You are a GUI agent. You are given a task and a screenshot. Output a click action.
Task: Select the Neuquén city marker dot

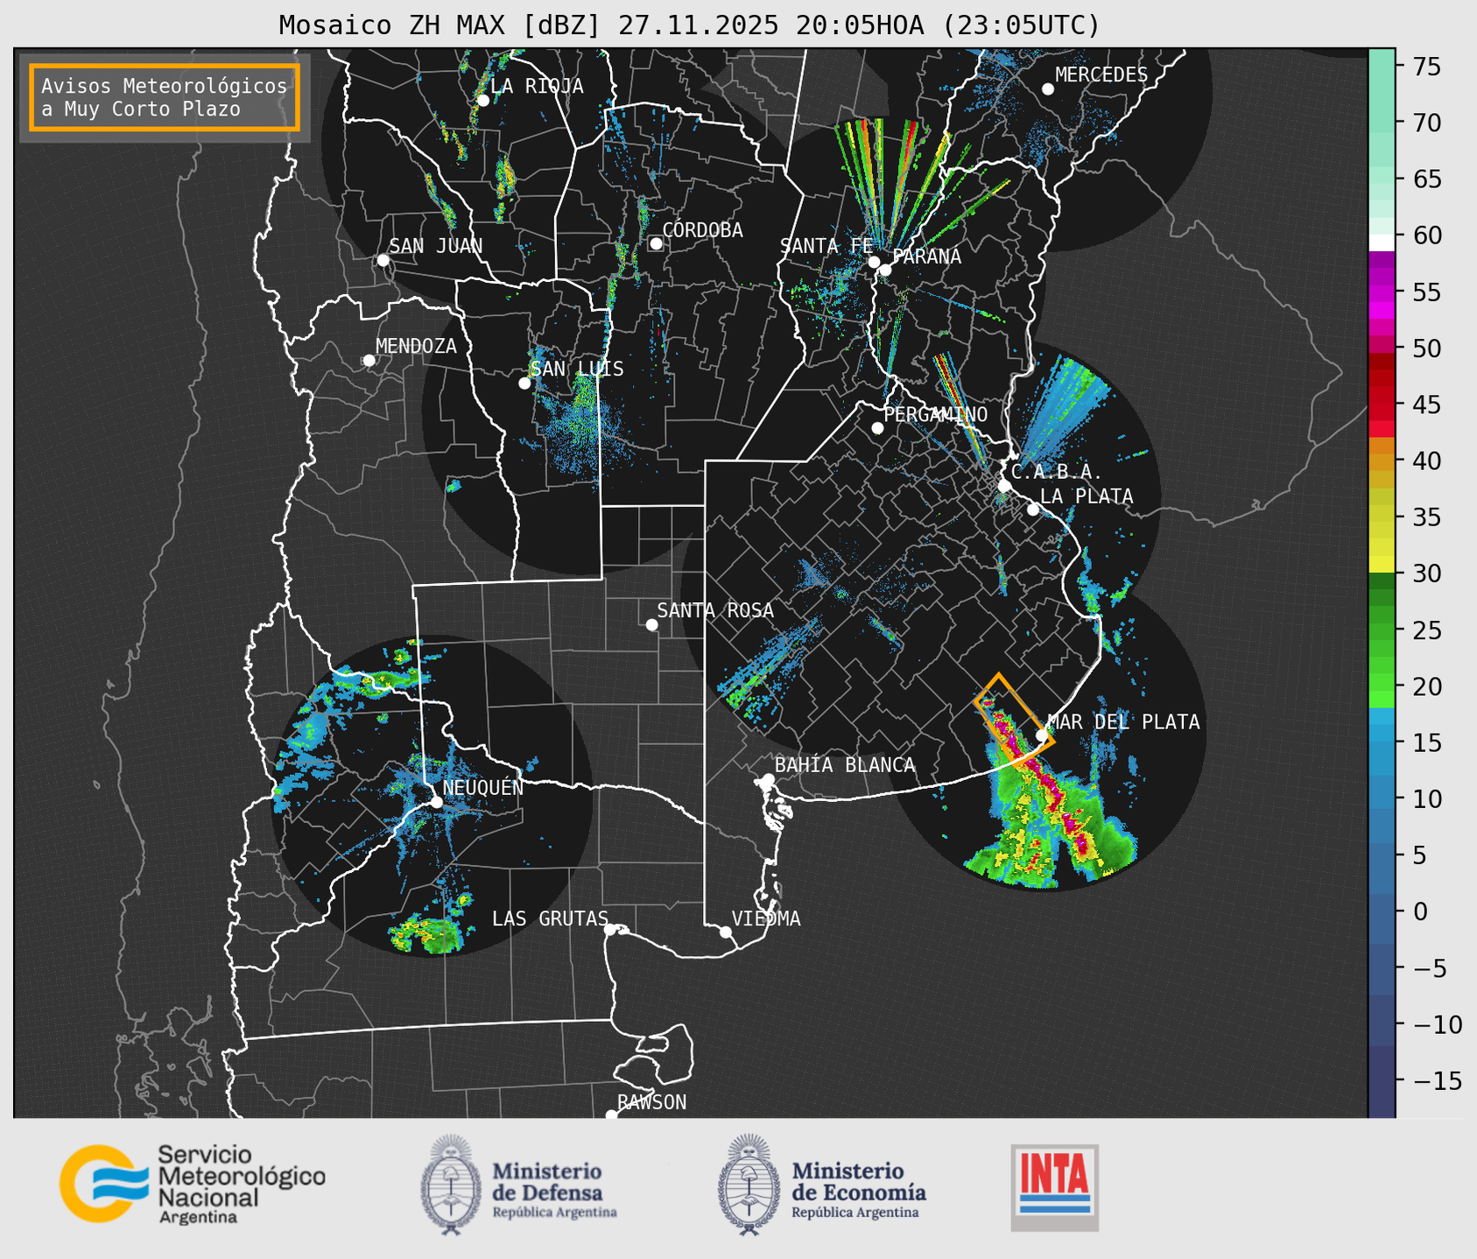tap(436, 802)
